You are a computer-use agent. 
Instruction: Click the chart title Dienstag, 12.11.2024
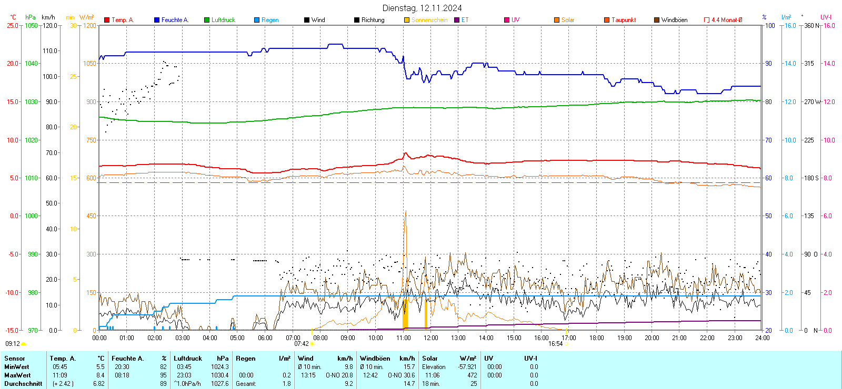click(422, 8)
